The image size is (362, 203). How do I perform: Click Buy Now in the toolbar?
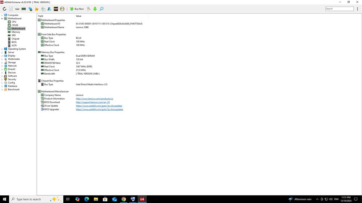[77, 9]
